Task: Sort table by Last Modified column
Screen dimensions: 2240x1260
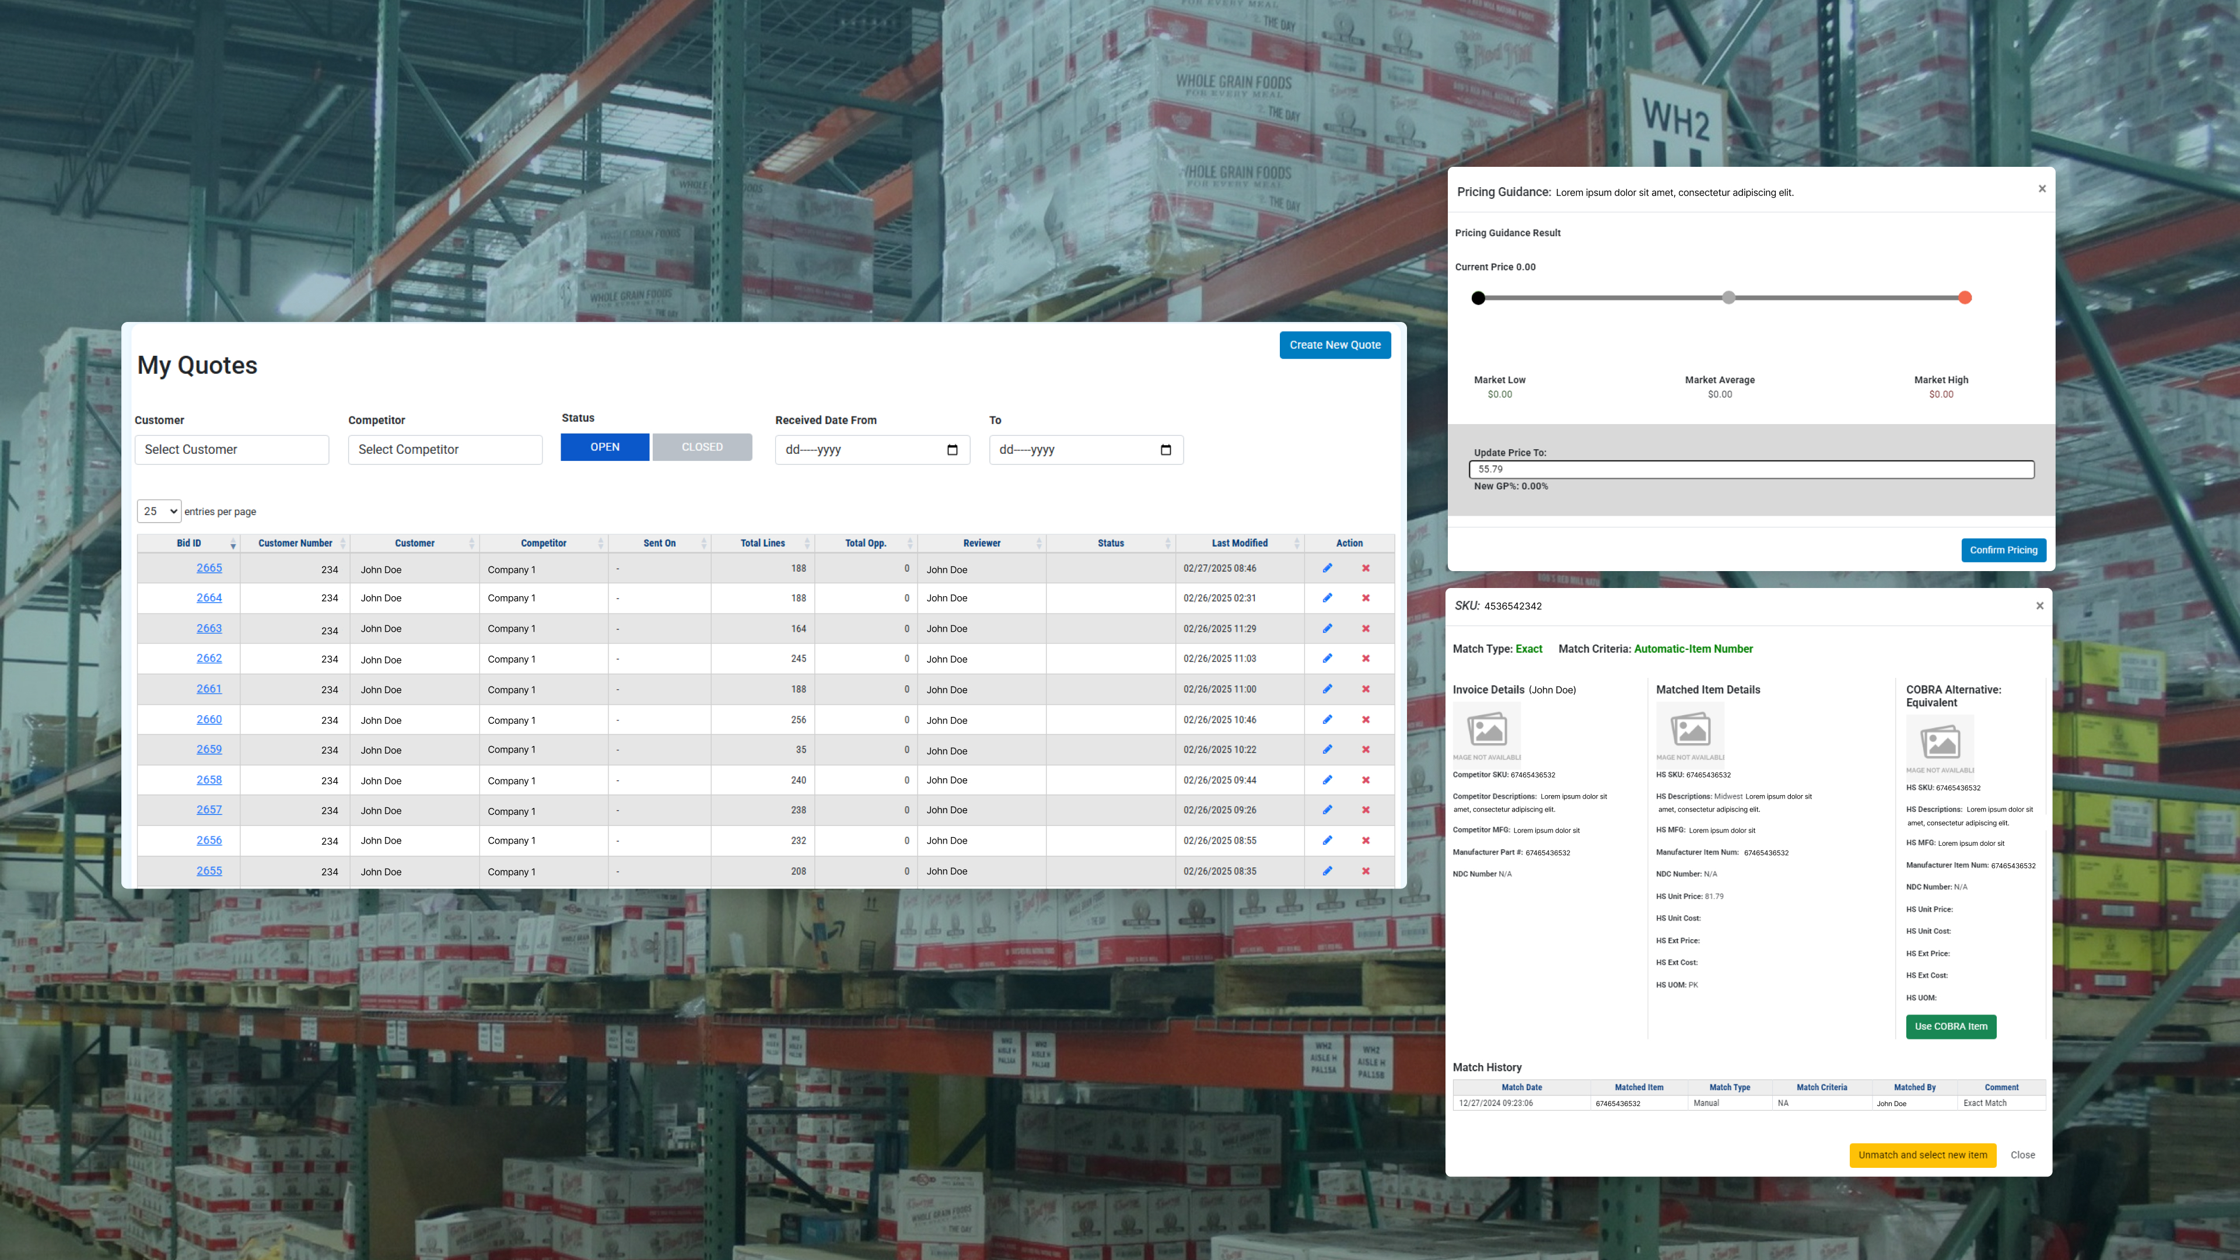Action: tap(1239, 544)
